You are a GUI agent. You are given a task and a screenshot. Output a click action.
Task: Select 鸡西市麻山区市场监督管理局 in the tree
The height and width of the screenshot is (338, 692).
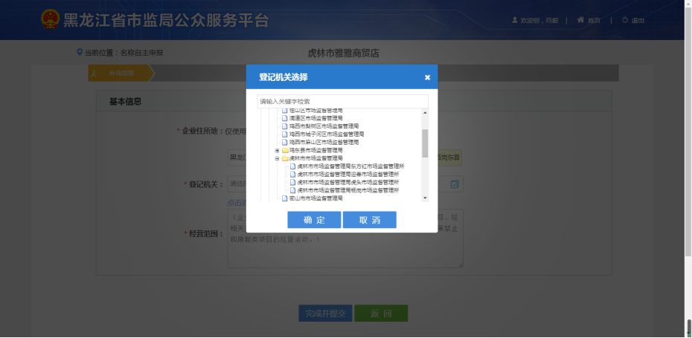coord(324,143)
